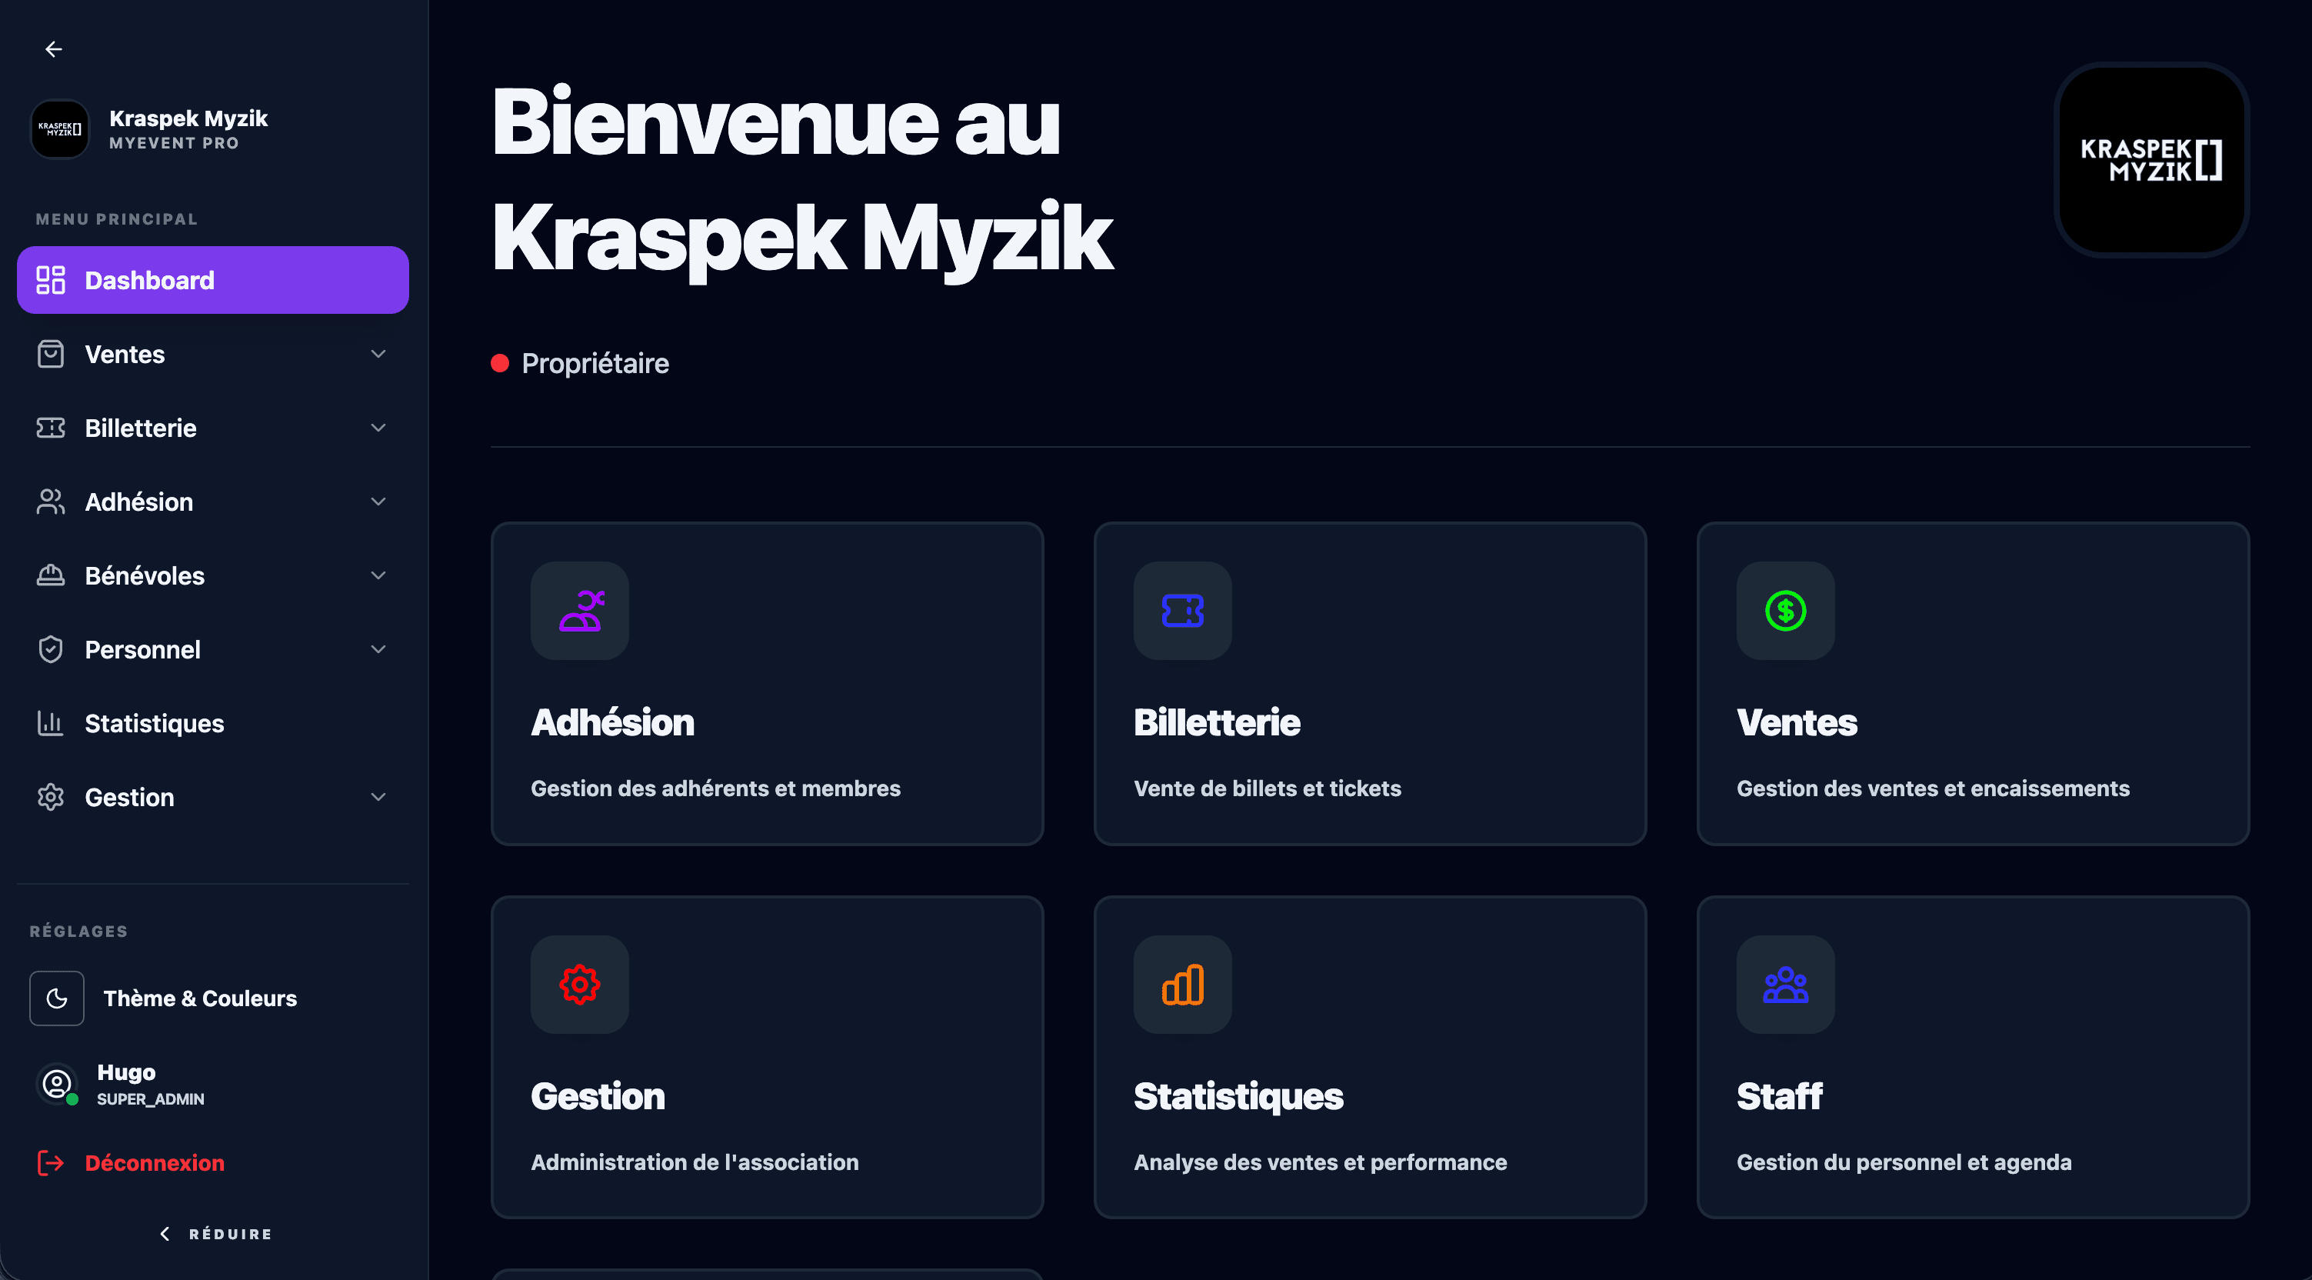Expand the Personnel menu chevron
The image size is (2312, 1280).
coord(378,649)
